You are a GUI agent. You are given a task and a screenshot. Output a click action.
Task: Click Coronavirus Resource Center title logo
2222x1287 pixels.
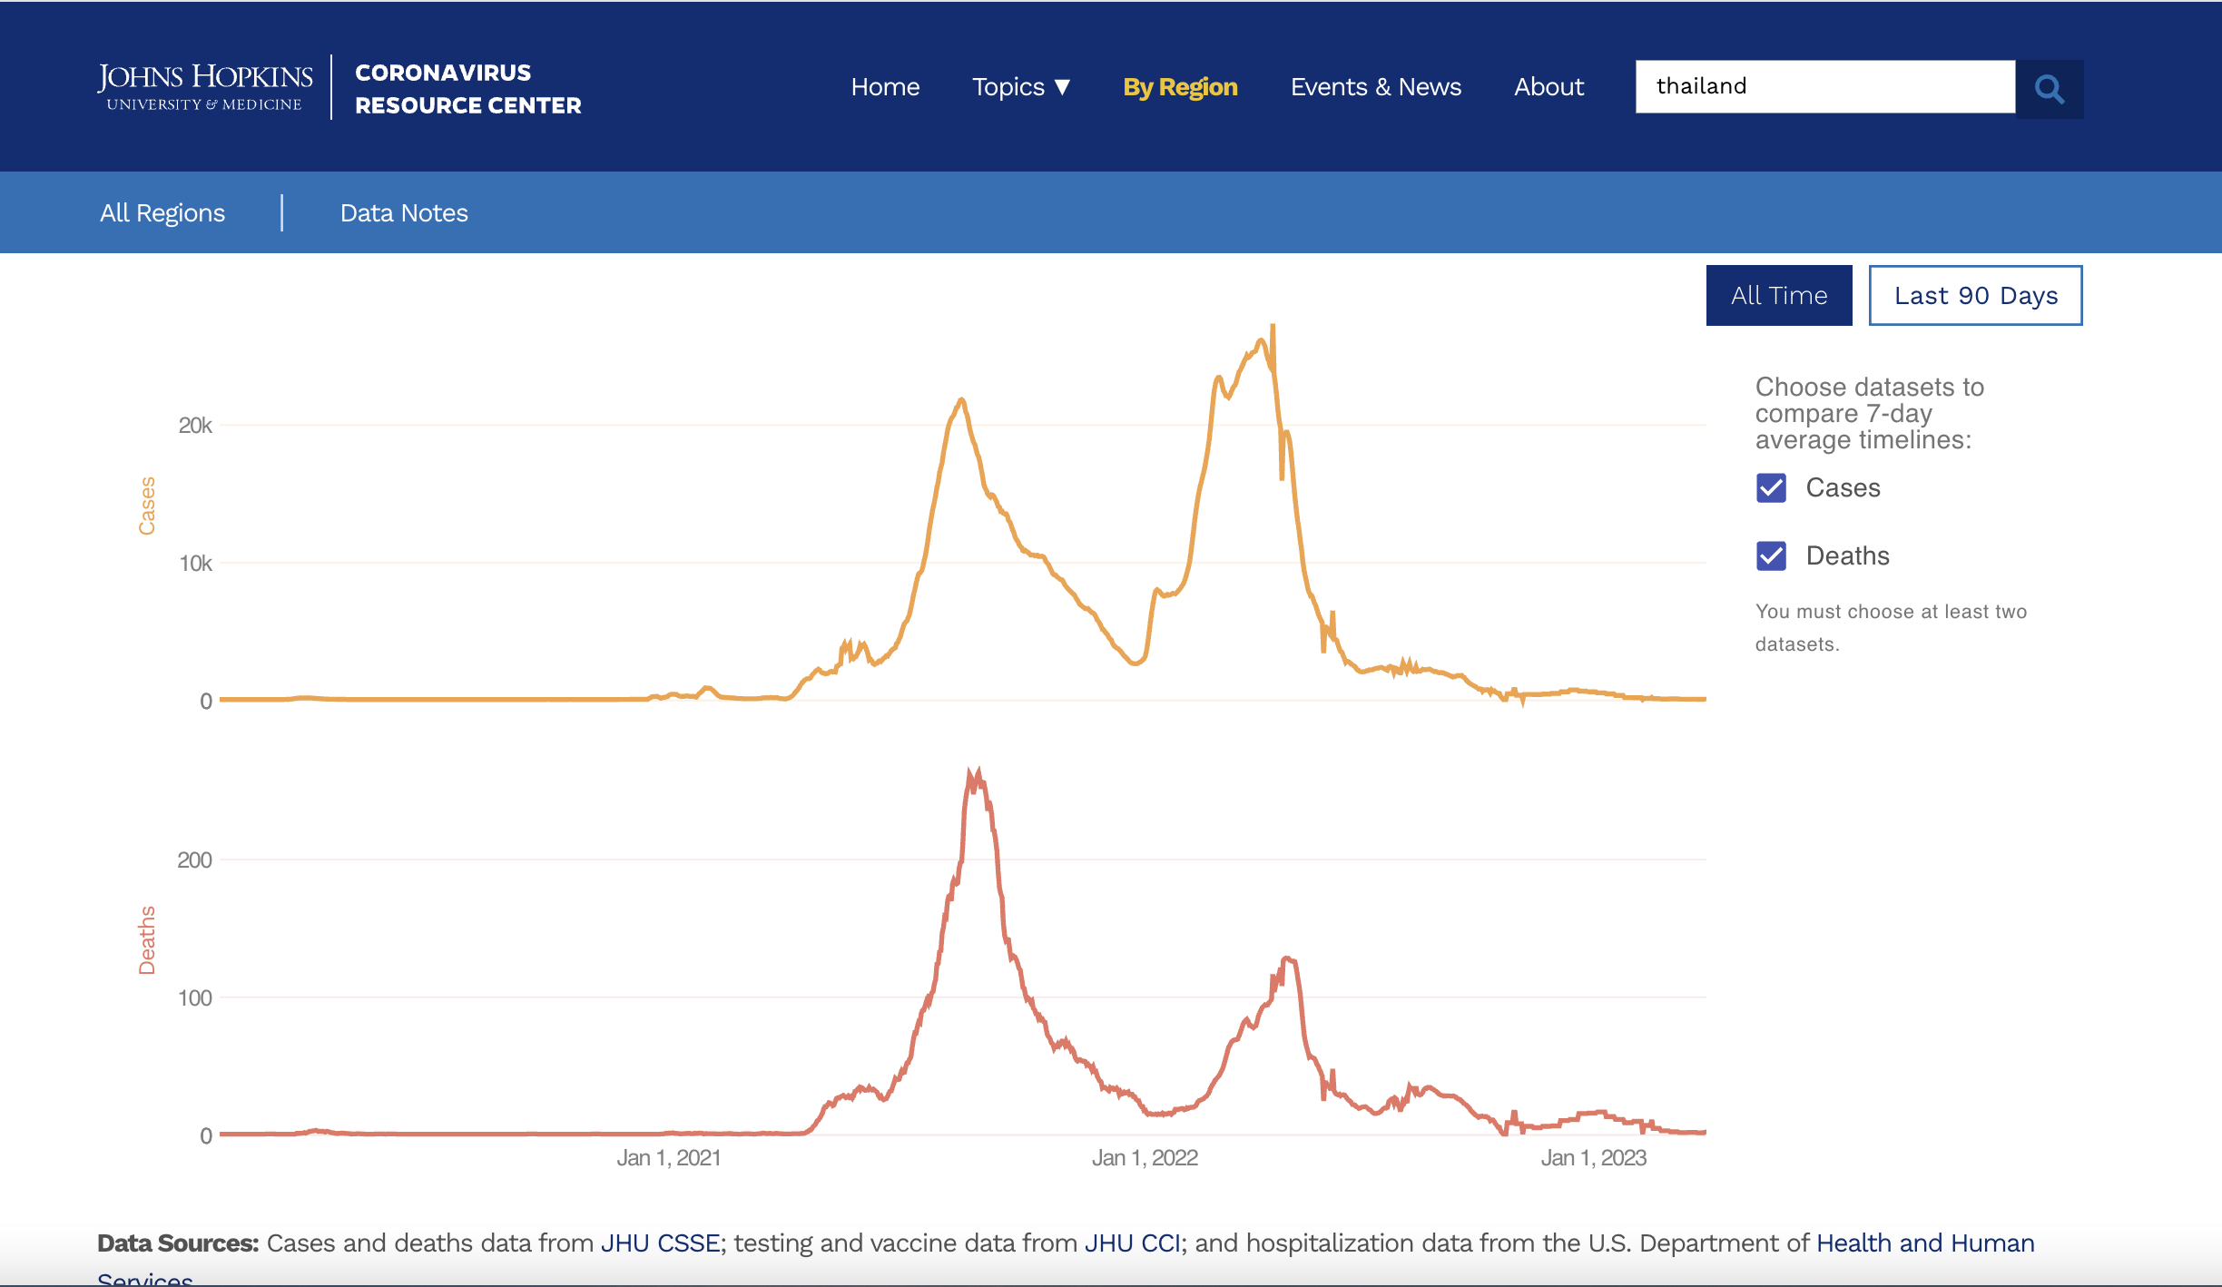pos(467,88)
